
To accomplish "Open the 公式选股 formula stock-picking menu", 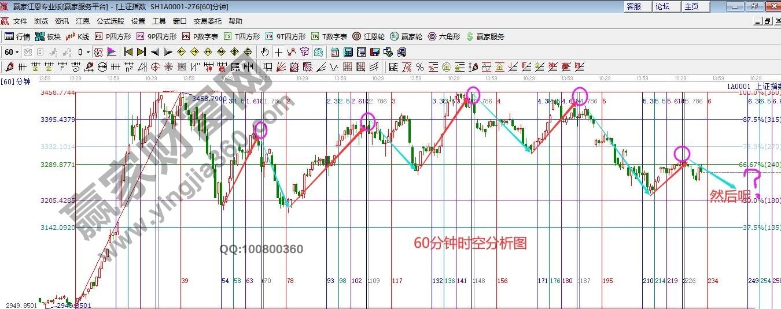I will 110,21.
